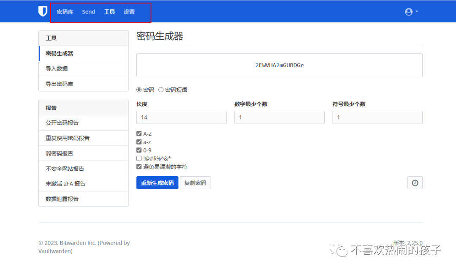The height and width of the screenshot is (270, 456).
Task: Click the 长度 input field
Action: pos(181,117)
